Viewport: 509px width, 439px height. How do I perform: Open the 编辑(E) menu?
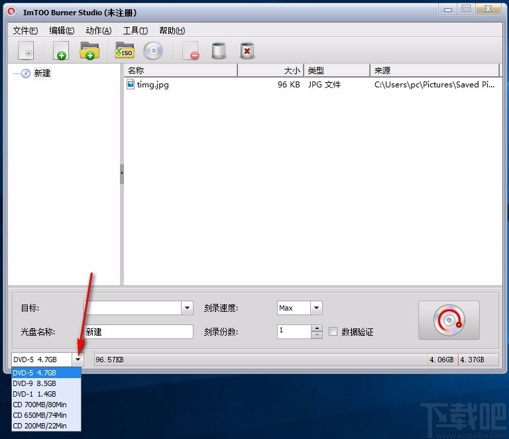[x=62, y=30]
